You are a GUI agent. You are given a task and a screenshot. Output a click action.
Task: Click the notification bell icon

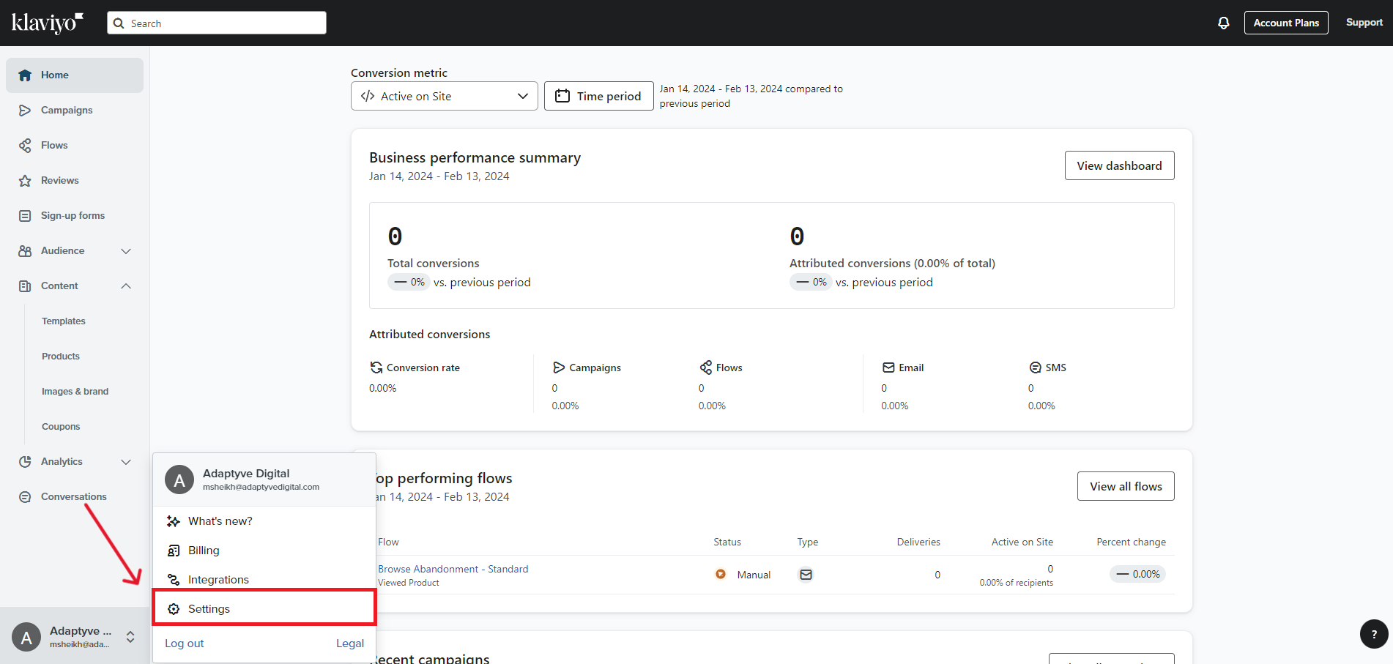click(x=1223, y=23)
